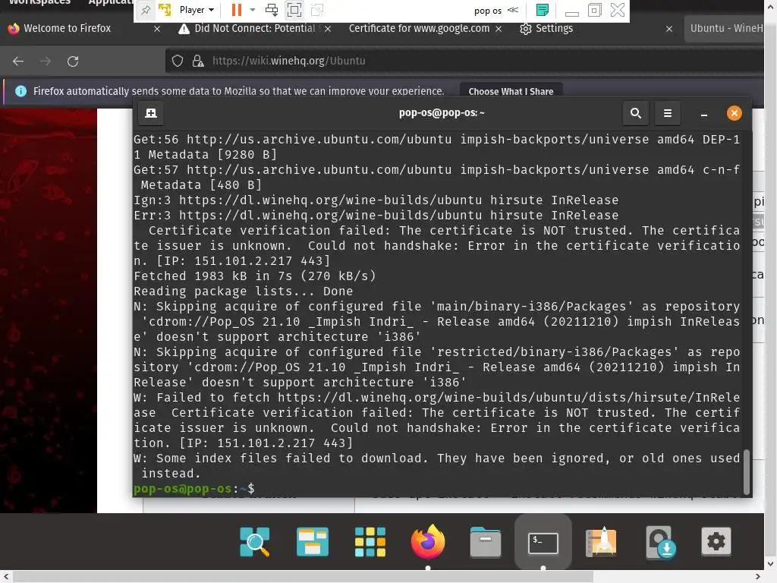
Task: Open a new terminal tab
Action: pyautogui.click(x=151, y=114)
